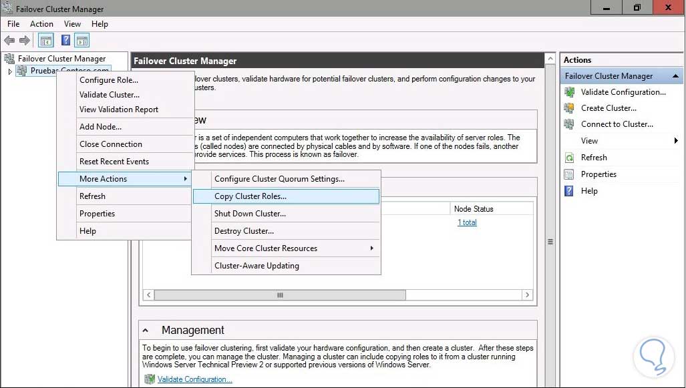This screenshot has width=686, height=388.
Task: Open the File menu
Action: pos(13,24)
